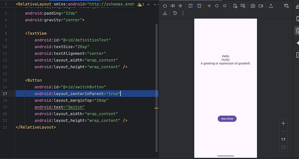Jump to next highlighted problem with down arrow
Viewport: 299px width, 159px height.
tap(155, 4)
